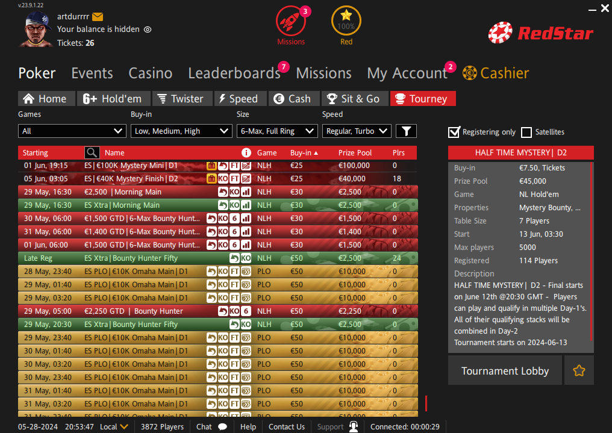Uncheck the Registering only checkbox
The height and width of the screenshot is (433, 612).
tap(454, 132)
